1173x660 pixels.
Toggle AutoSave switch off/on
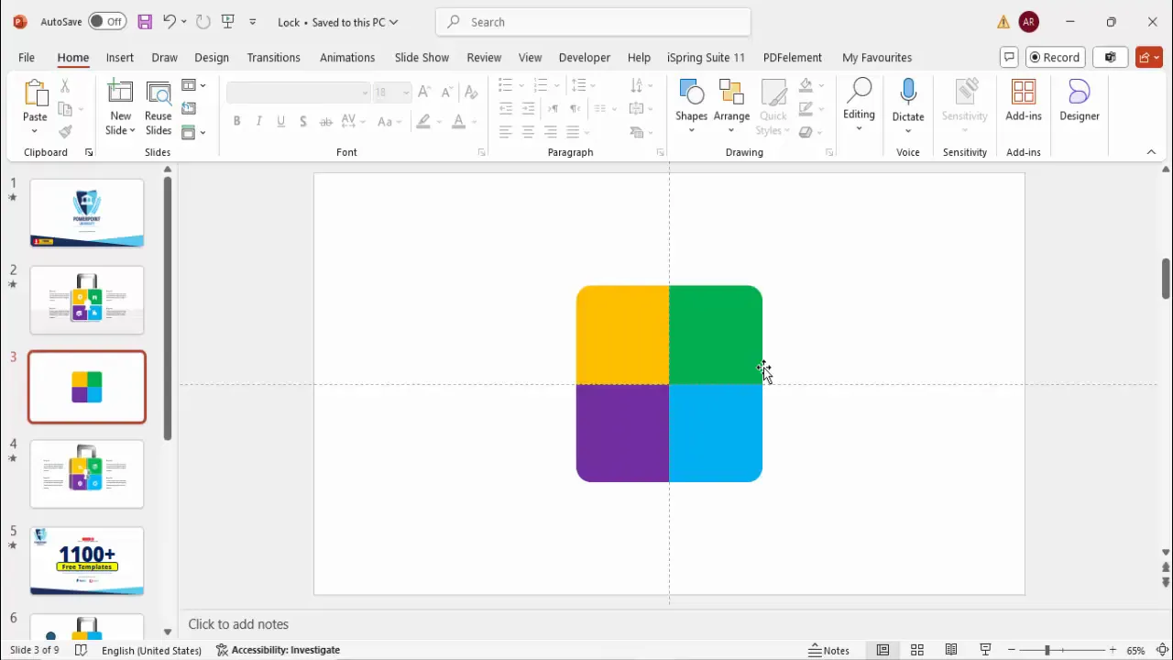click(109, 21)
